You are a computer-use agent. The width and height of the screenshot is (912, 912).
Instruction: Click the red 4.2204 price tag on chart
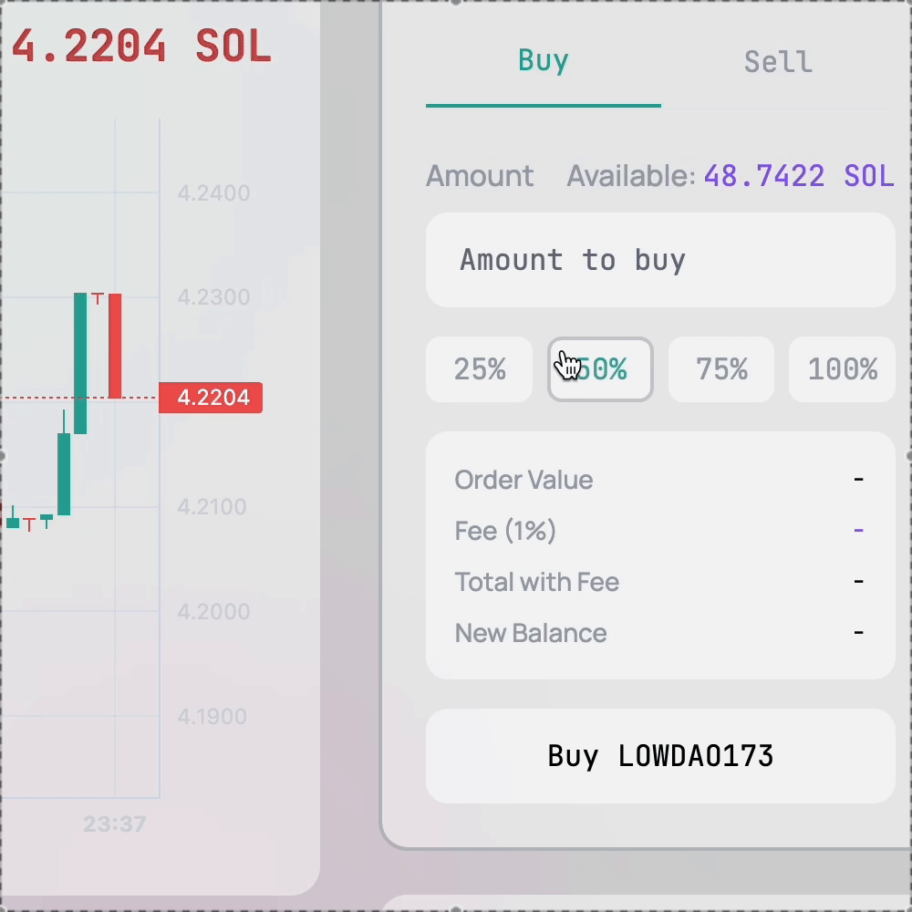(x=211, y=398)
